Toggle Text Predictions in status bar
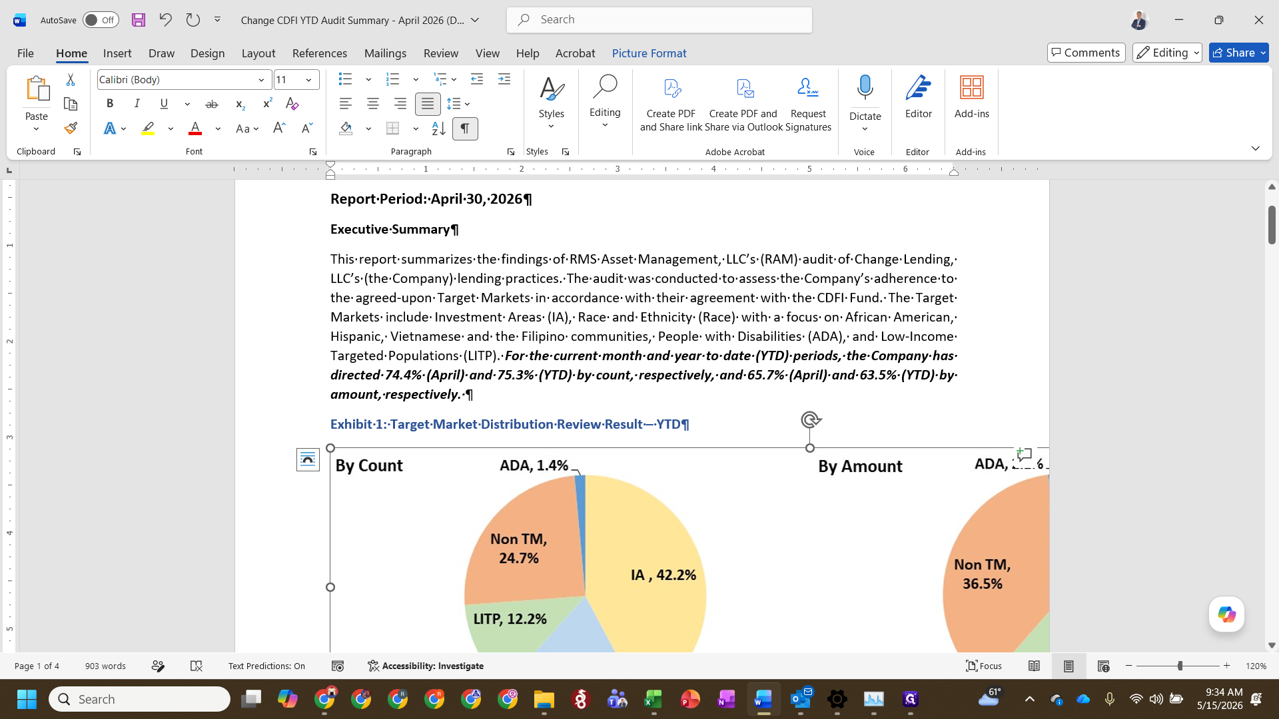 point(266,666)
